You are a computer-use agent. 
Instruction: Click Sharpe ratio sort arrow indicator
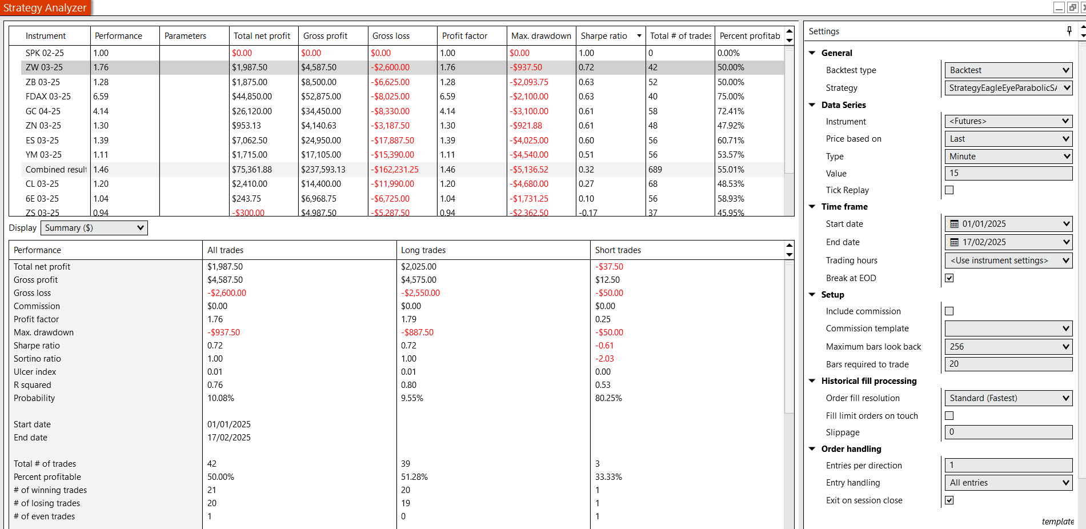tap(639, 36)
